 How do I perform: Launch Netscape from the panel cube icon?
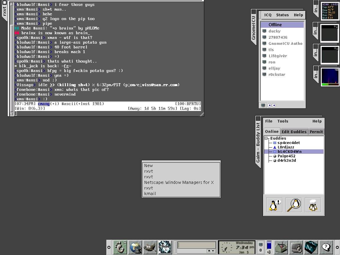[x=311, y=247]
